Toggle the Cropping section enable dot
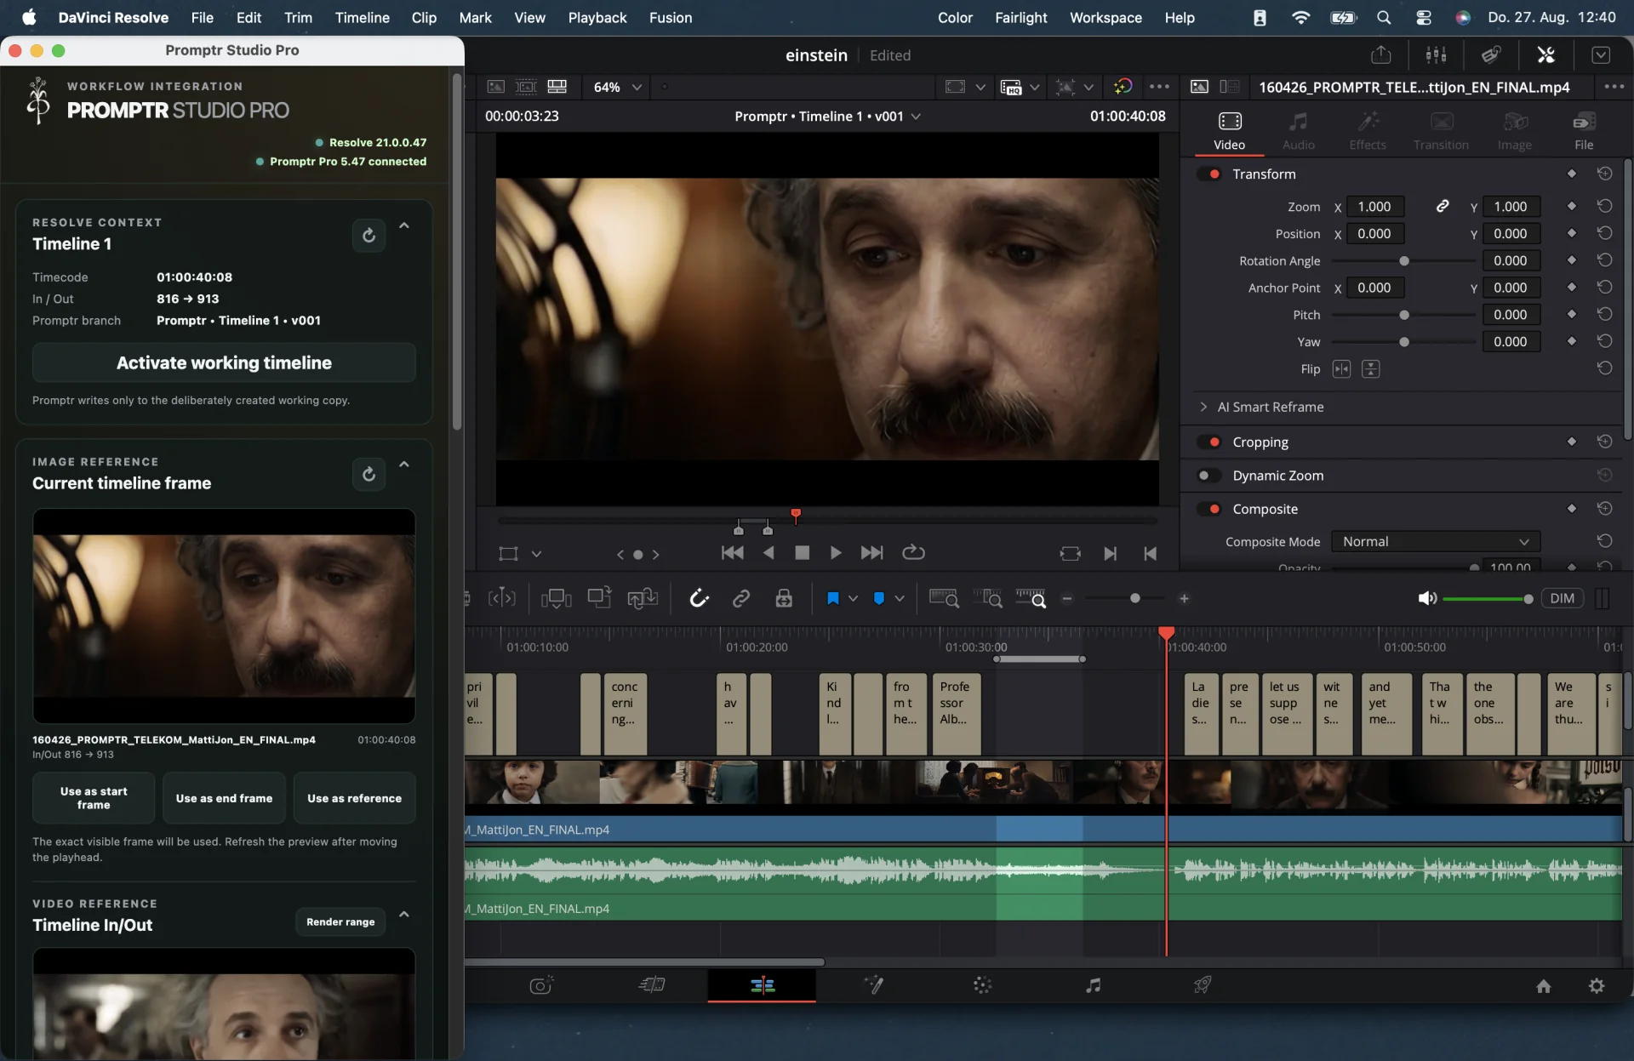Screen dimensions: 1634x1061 point(1208,442)
